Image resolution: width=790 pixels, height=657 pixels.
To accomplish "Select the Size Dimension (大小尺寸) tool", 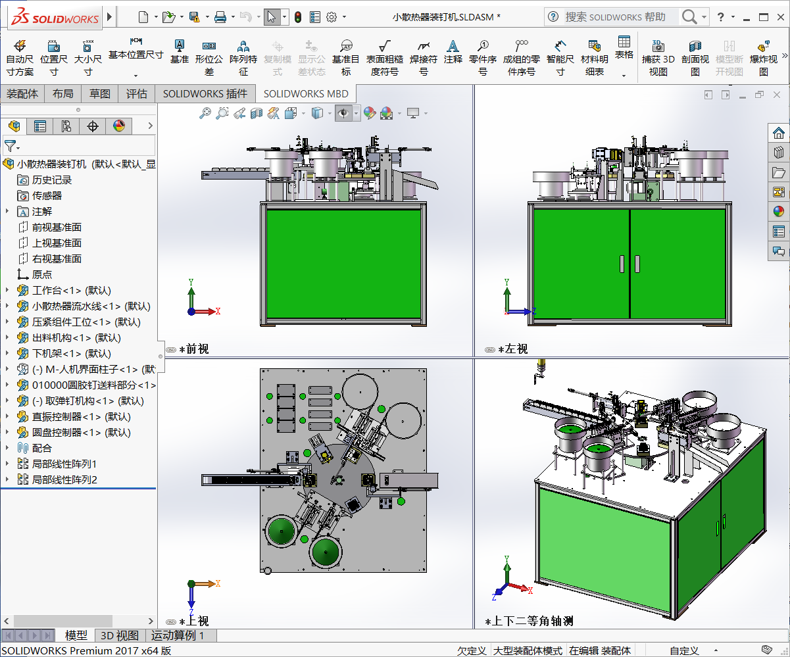I will pyautogui.click(x=88, y=57).
